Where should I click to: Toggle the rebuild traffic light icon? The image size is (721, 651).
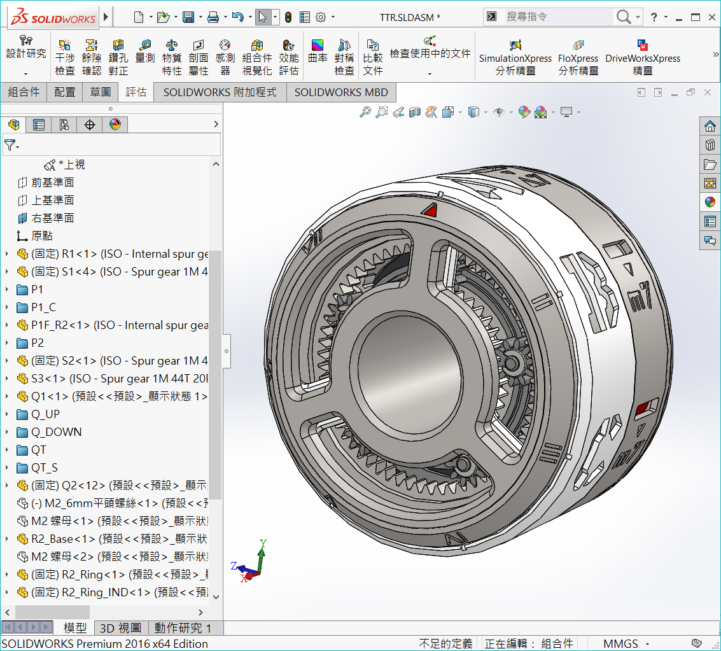click(x=288, y=17)
